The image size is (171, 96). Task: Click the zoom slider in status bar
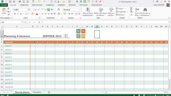point(156,95)
